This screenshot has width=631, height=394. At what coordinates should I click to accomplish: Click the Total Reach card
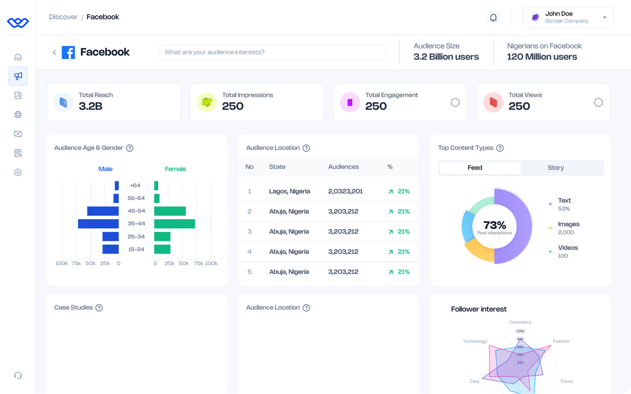click(x=114, y=102)
